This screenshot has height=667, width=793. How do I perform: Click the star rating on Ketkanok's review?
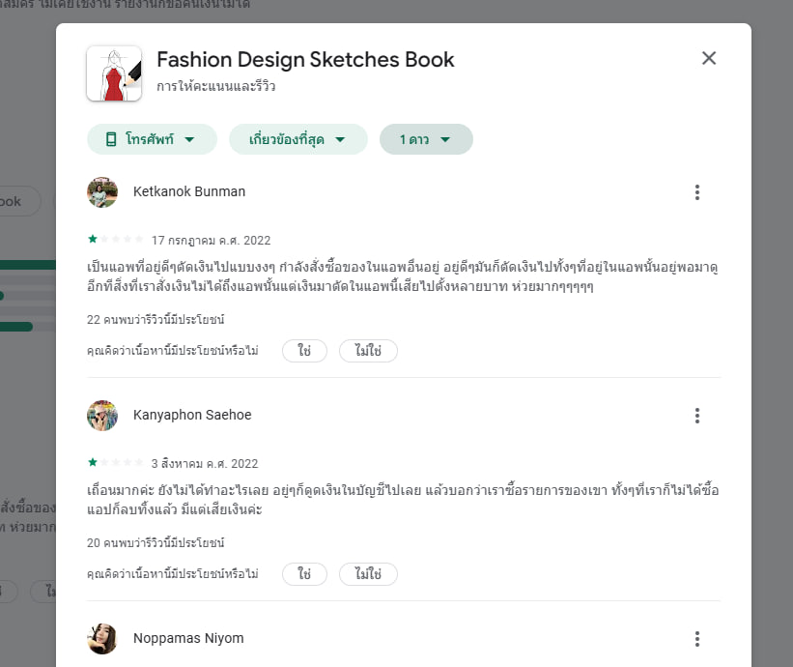click(115, 240)
